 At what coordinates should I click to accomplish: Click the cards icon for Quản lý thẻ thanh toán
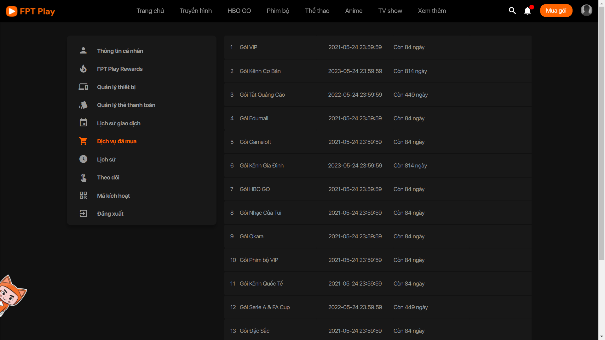[x=83, y=105]
